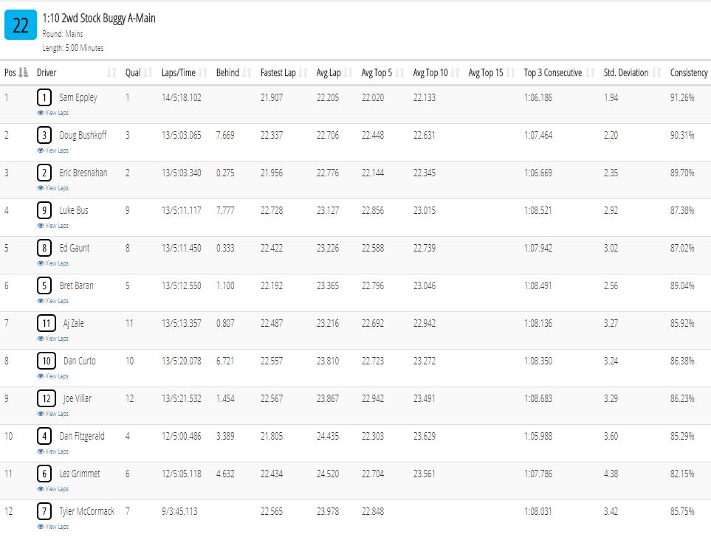The height and width of the screenshot is (537, 711).
Task: Sort by Driver using its arrow icon
Action: (x=112, y=72)
